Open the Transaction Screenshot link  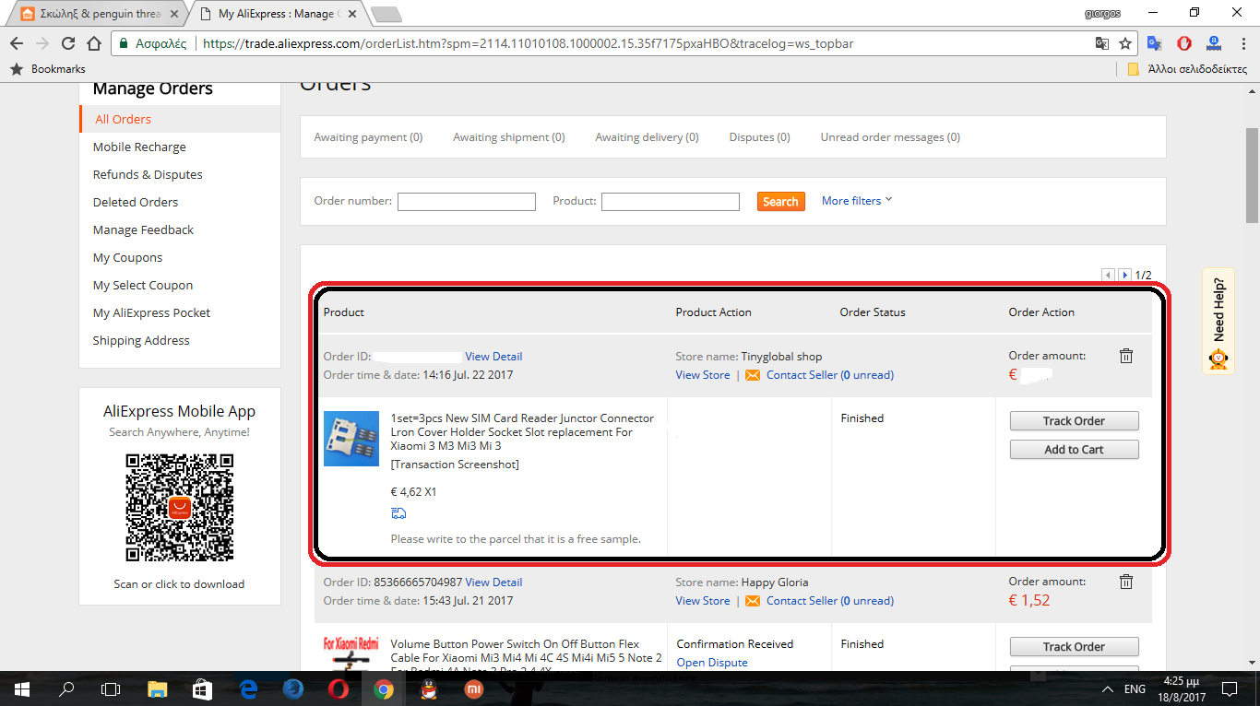pos(455,465)
